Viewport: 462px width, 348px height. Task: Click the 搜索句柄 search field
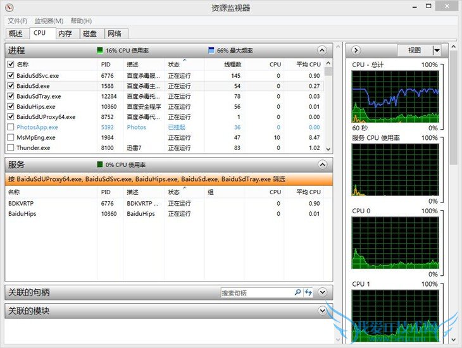pos(257,293)
